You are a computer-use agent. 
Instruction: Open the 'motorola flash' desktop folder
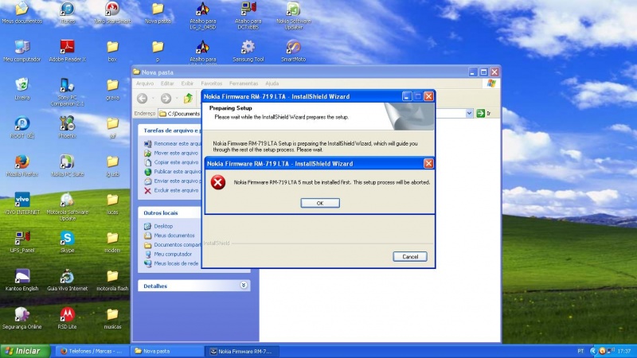pos(112,280)
